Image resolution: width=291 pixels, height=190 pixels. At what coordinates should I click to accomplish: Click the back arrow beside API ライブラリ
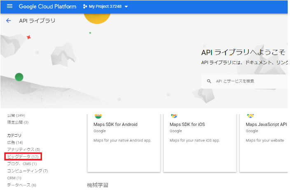(9, 21)
